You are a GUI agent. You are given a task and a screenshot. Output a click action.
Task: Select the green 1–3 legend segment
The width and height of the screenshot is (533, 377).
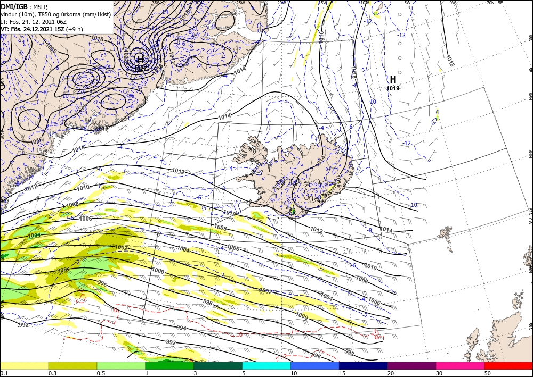tap(169, 365)
